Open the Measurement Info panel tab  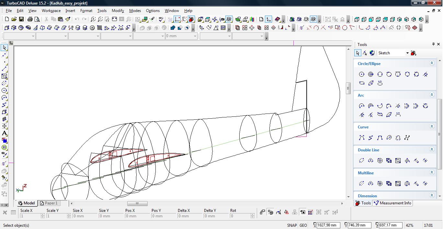392,203
